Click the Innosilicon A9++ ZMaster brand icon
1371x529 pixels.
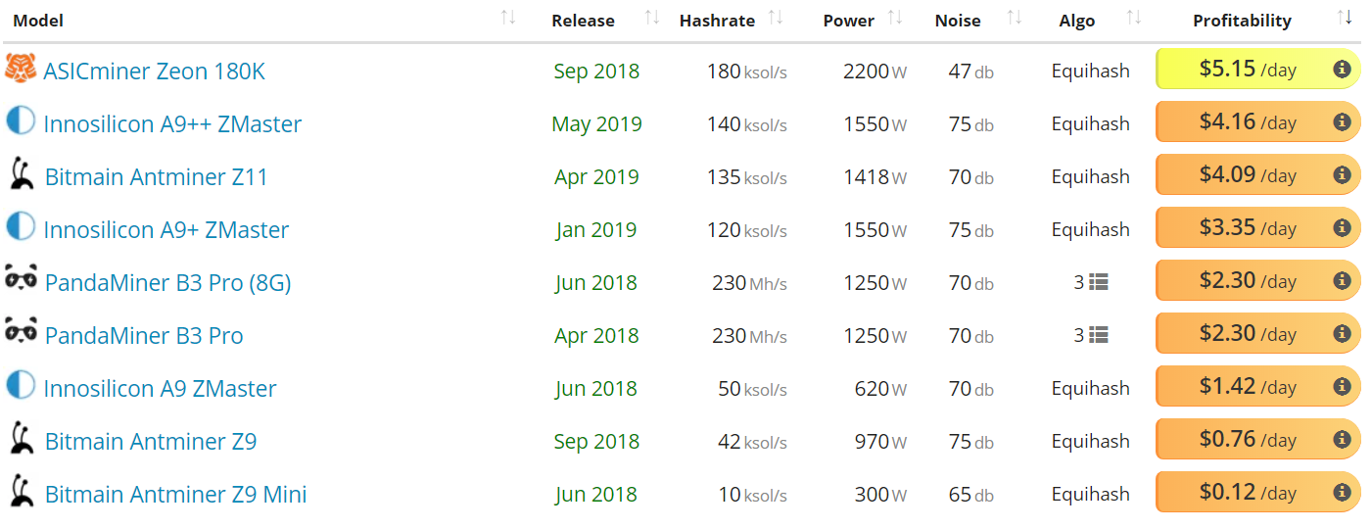point(21,121)
